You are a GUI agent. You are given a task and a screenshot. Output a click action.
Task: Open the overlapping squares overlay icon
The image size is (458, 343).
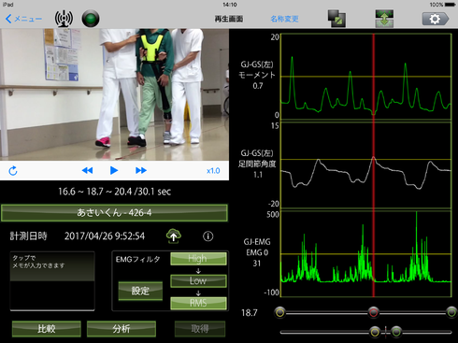[x=336, y=19]
